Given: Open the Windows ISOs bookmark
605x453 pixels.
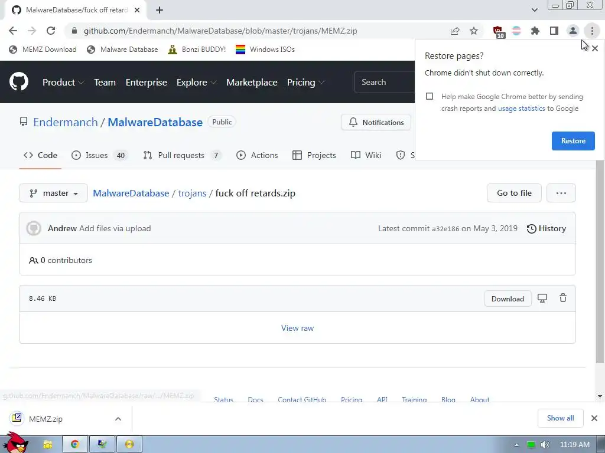Looking at the screenshot, I should [x=265, y=50].
